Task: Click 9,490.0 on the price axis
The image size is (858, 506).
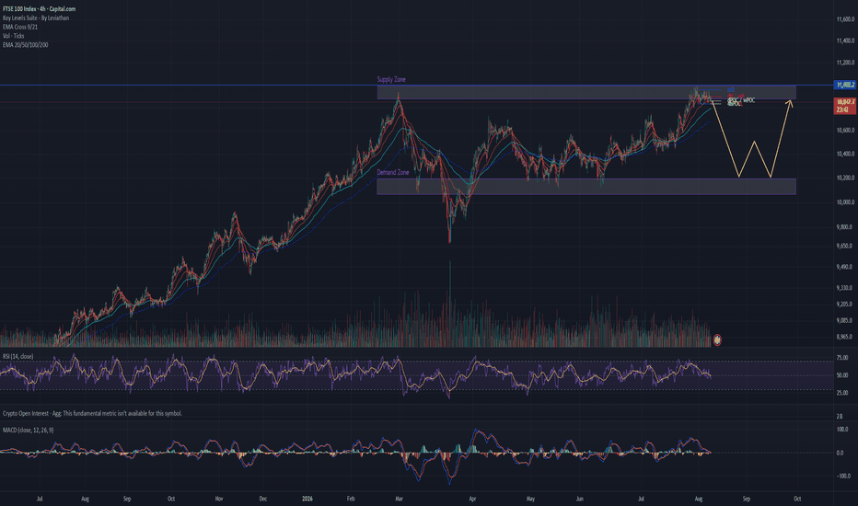Action: 845,267
